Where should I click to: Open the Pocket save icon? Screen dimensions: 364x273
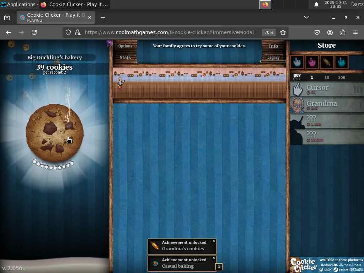[x=317, y=32]
